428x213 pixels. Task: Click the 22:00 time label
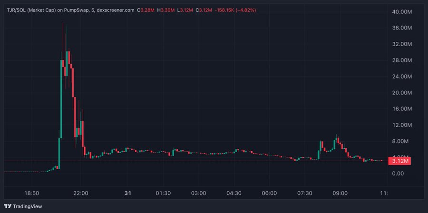click(x=81, y=194)
